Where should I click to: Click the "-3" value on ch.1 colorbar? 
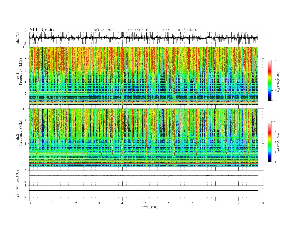(275, 60)
